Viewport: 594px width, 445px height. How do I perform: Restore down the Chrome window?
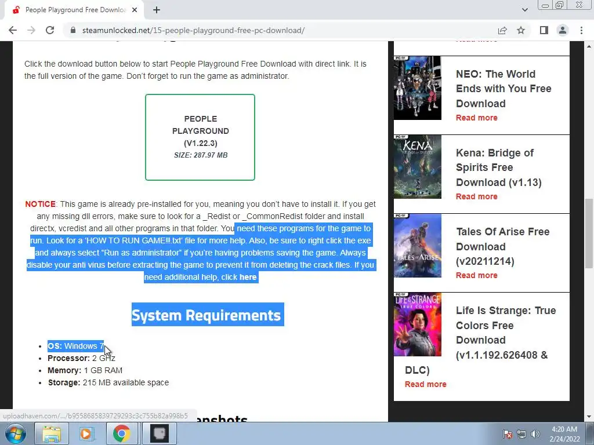(559, 5)
